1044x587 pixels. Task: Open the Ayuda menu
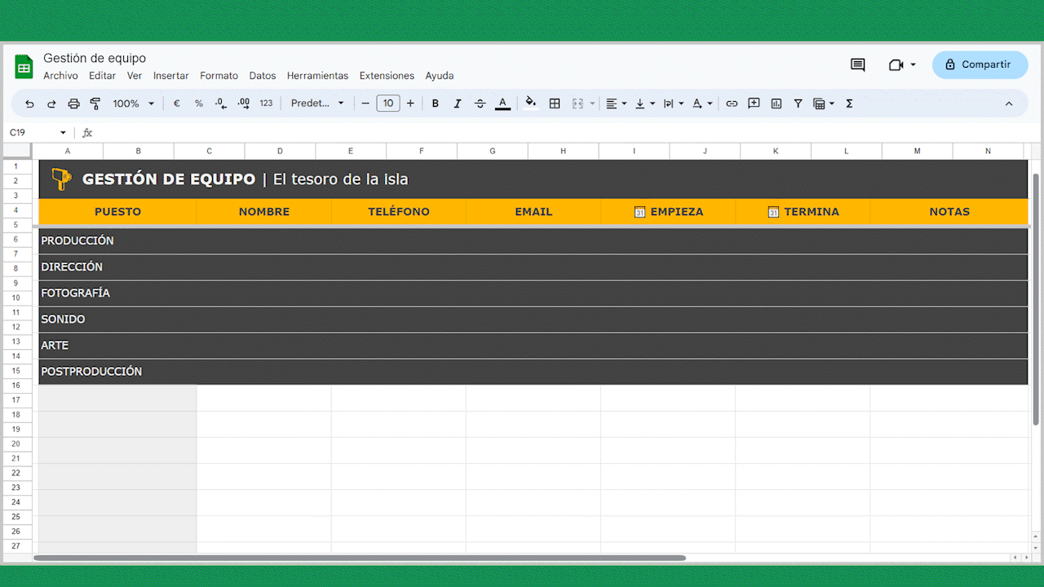pos(440,76)
